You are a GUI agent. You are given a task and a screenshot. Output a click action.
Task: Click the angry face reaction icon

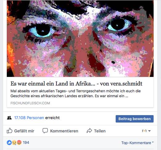point(19,143)
